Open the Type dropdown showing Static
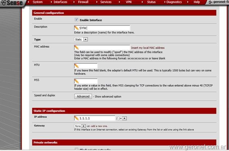This screenshot has height=151, width=229. [x=81, y=39]
